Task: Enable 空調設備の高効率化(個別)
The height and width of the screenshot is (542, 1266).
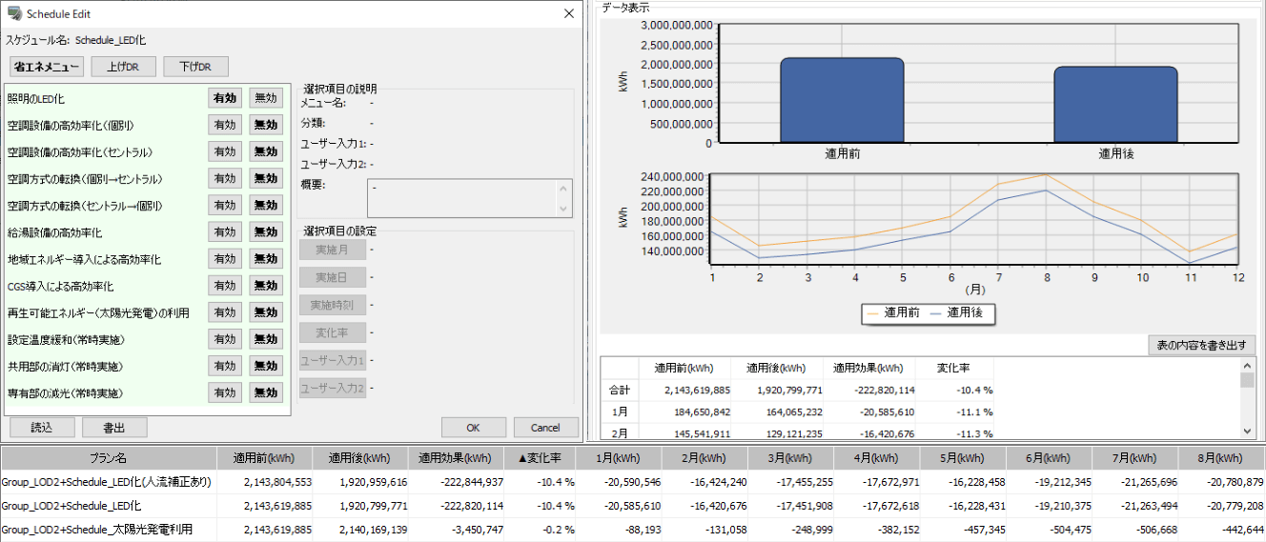Action: (225, 125)
